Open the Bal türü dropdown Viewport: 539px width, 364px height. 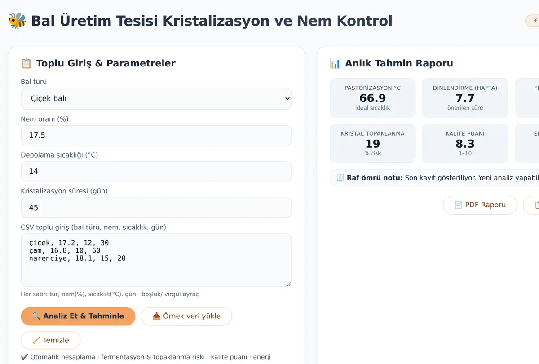coord(156,99)
